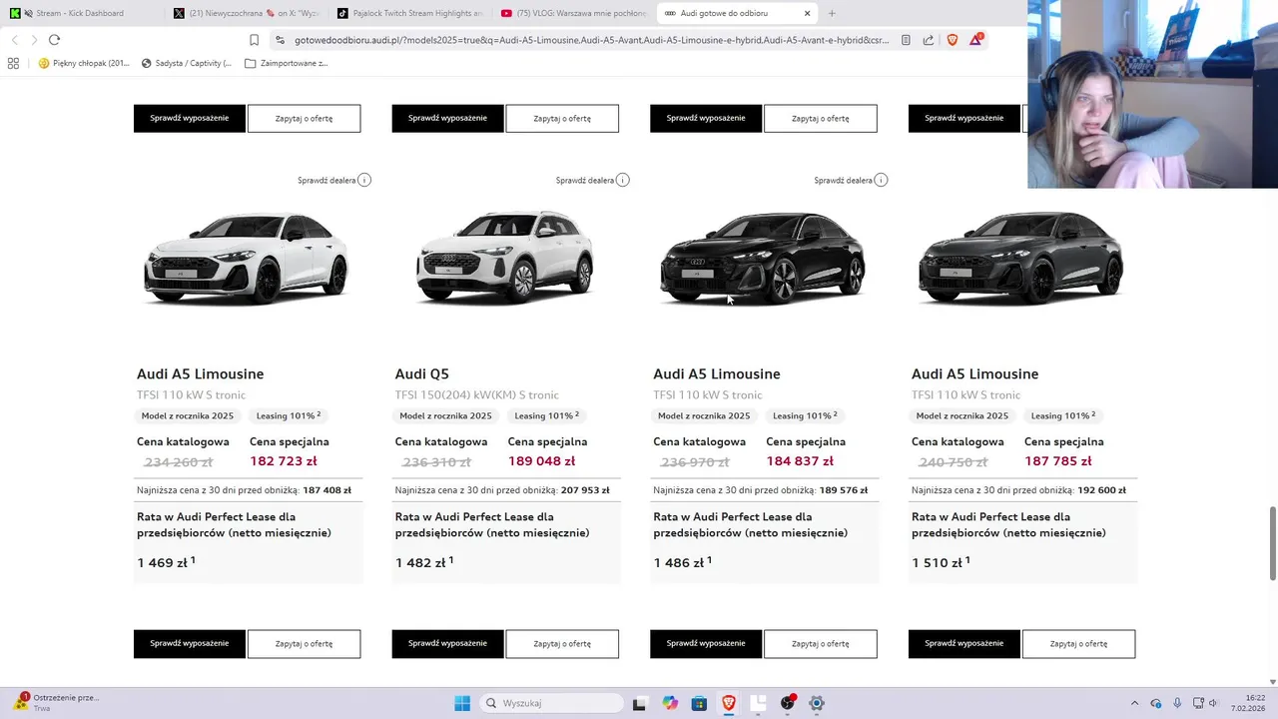Open Microsoft Store taskbar icon
1278x719 pixels.
pos(699,703)
